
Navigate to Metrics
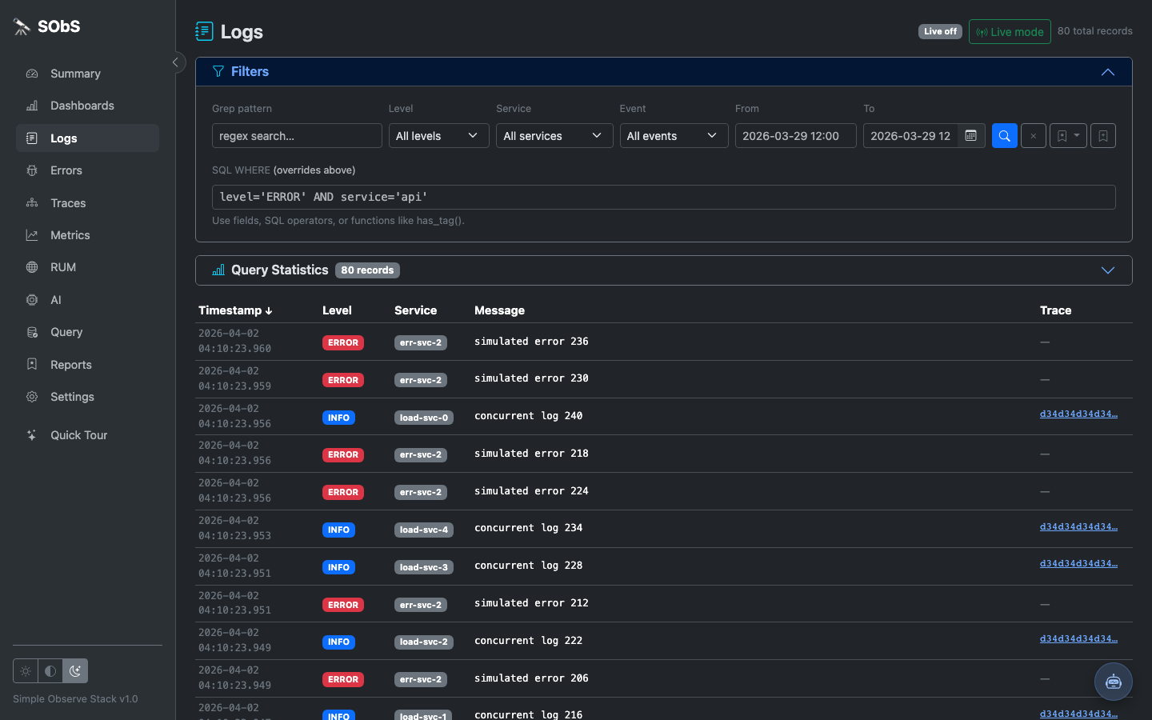(87, 235)
